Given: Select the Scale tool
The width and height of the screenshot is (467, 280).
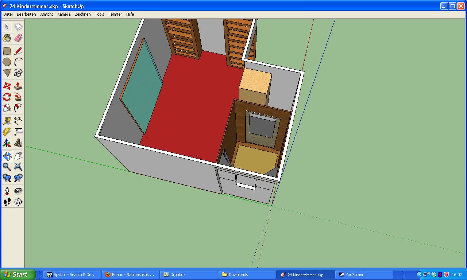Looking at the screenshot, I should pyautogui.click(x=7, y=108).
